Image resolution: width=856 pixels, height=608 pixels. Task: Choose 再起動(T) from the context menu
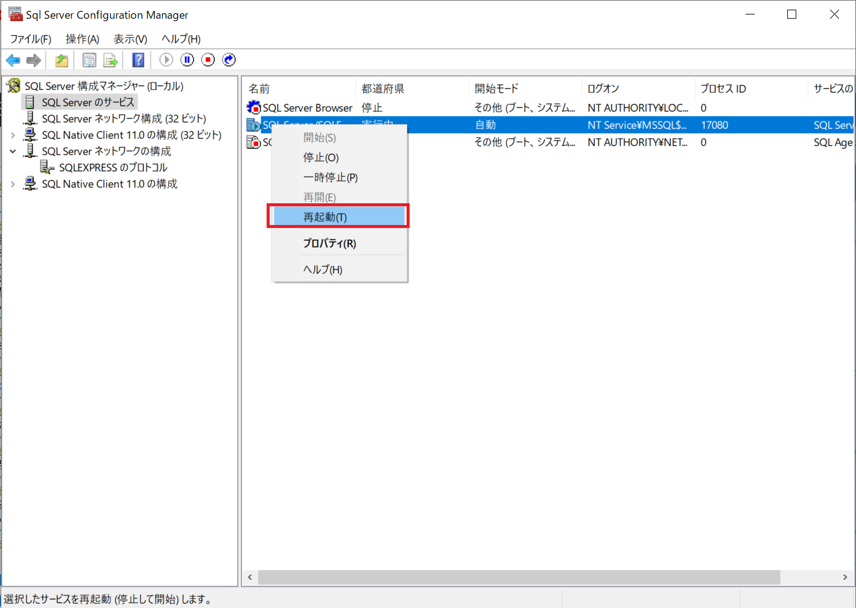click(x=340, y=217)
